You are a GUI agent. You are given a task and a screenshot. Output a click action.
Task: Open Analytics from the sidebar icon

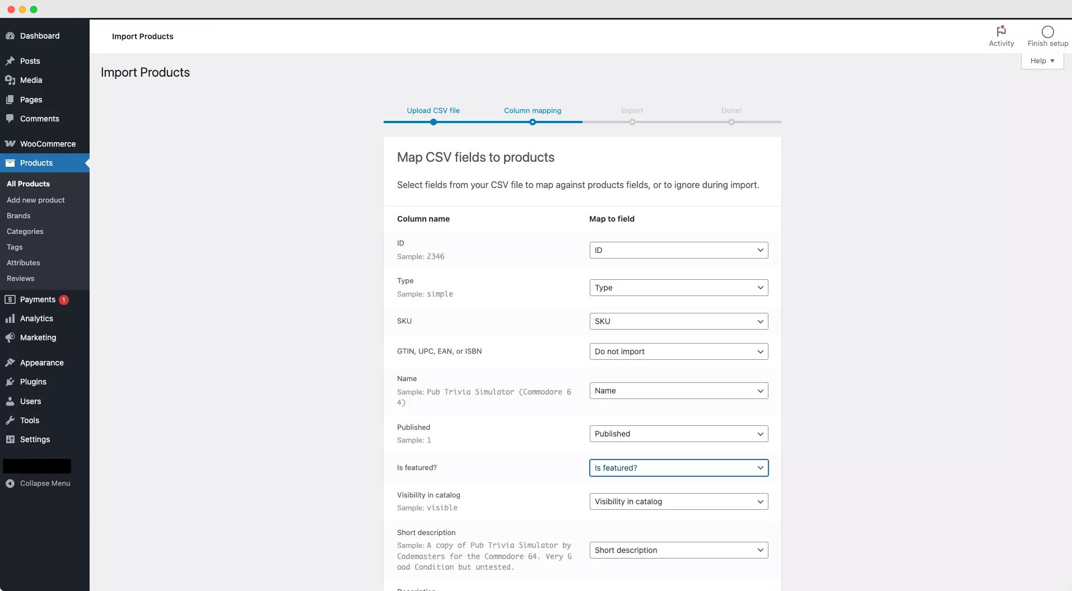point(10,318)
